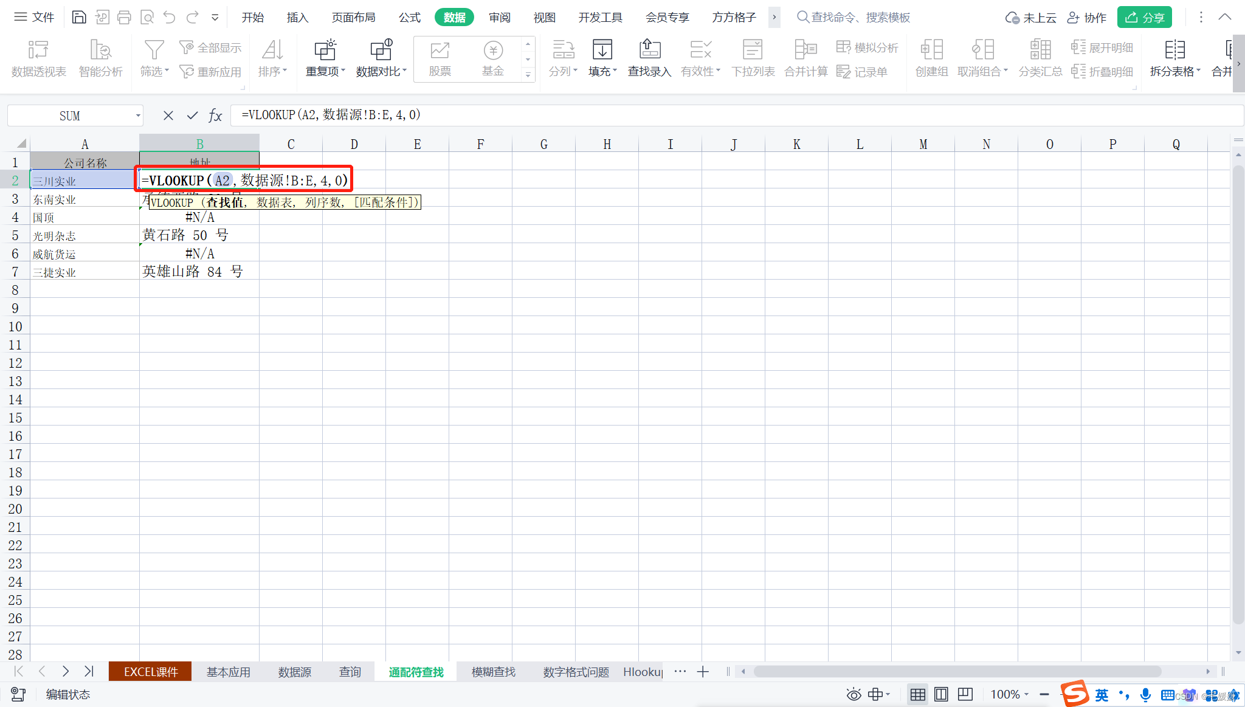
Task: Open the 智能分析 tool
Action: 101,58
